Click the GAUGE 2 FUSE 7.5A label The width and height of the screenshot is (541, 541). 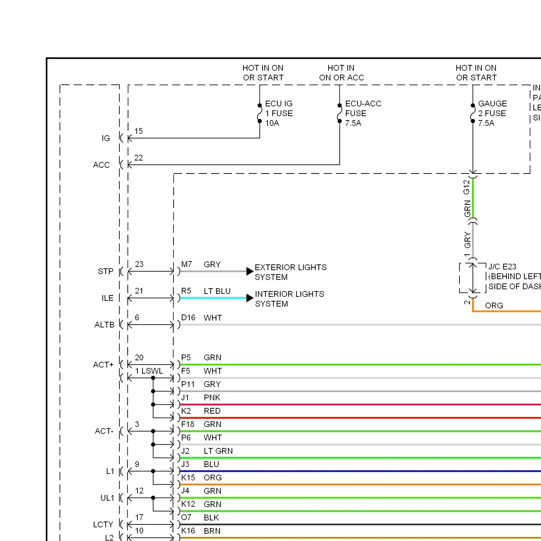point(492,113)
